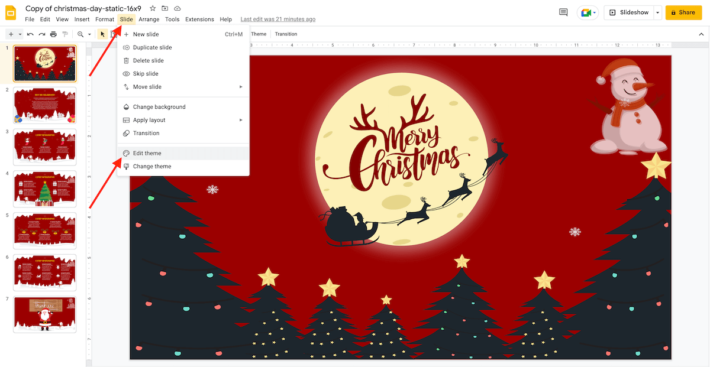Open the zoom level dropdown
The height and width of the screenshot is (367, 710).
[x=84, y=34]
